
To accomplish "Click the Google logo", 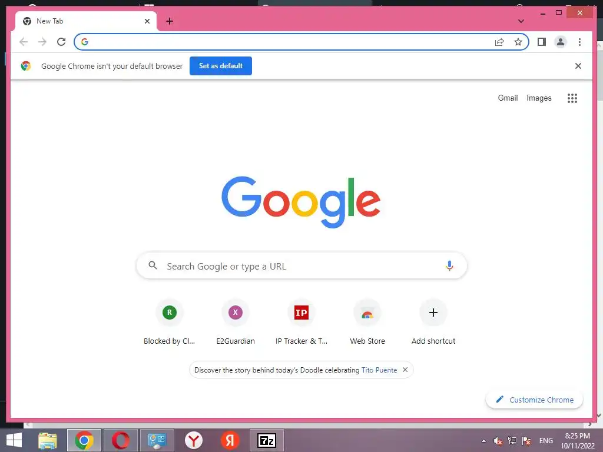I will pos(301,202).
